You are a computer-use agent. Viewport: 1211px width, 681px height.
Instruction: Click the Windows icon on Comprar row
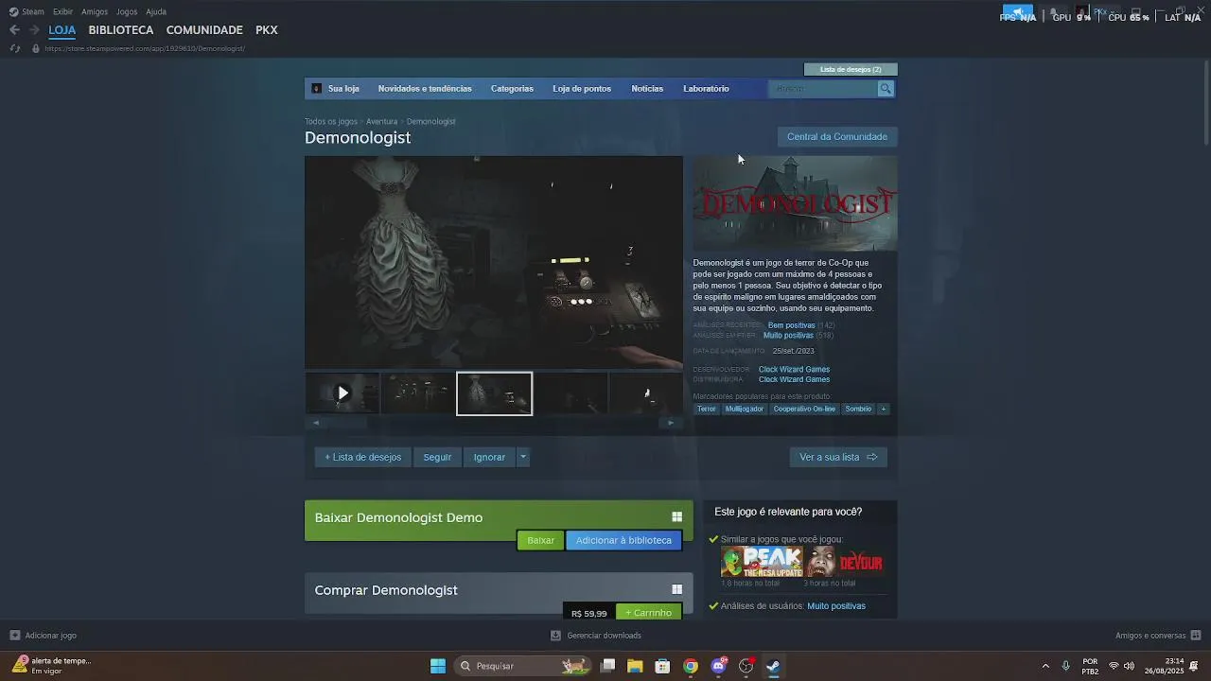pos(676,589)
